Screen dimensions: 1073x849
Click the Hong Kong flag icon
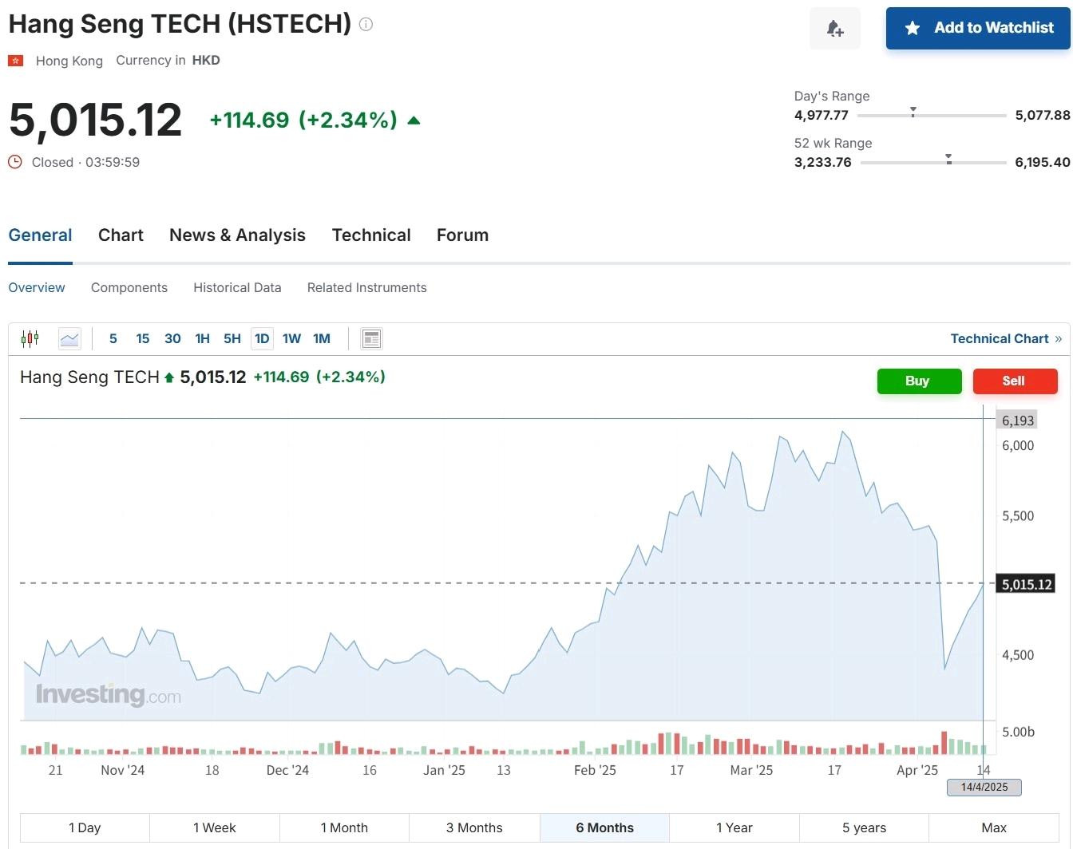pos(16,61)
